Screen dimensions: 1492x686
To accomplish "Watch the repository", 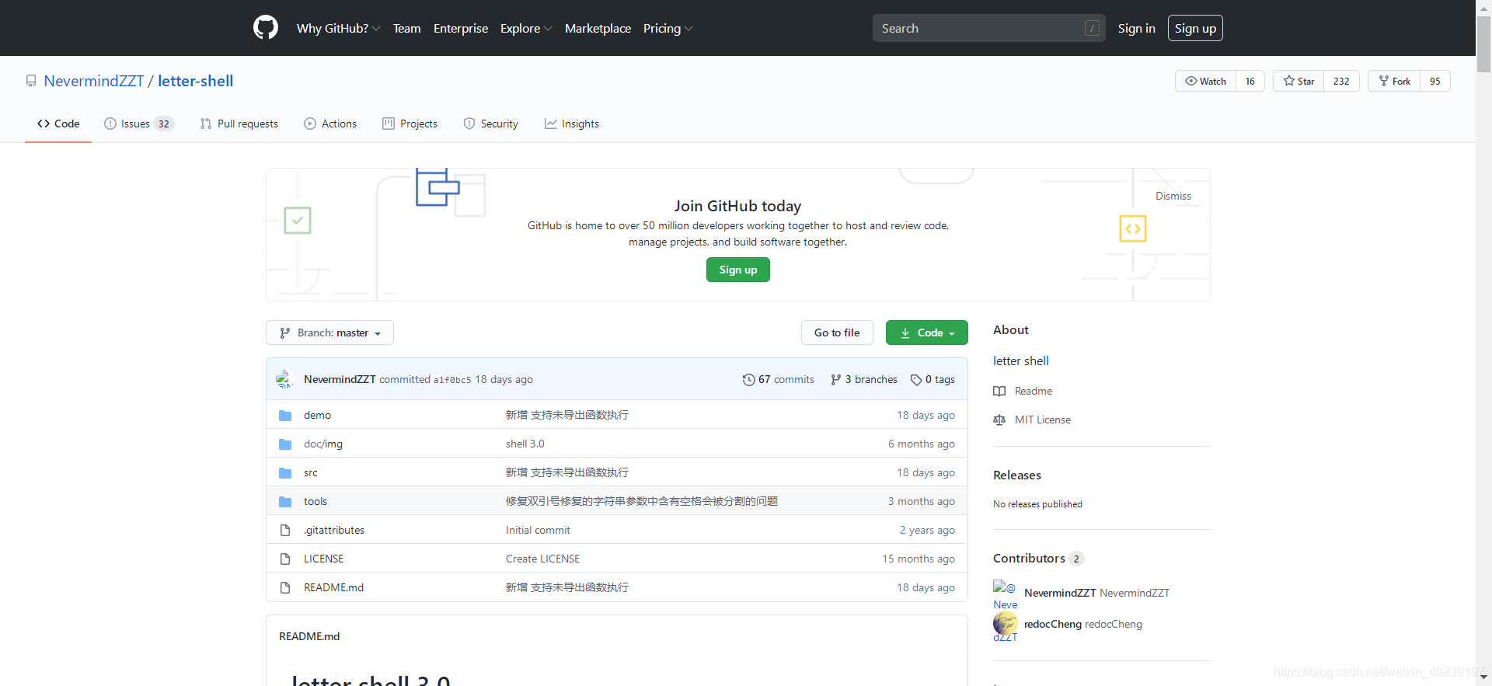I will (1205, 81).
